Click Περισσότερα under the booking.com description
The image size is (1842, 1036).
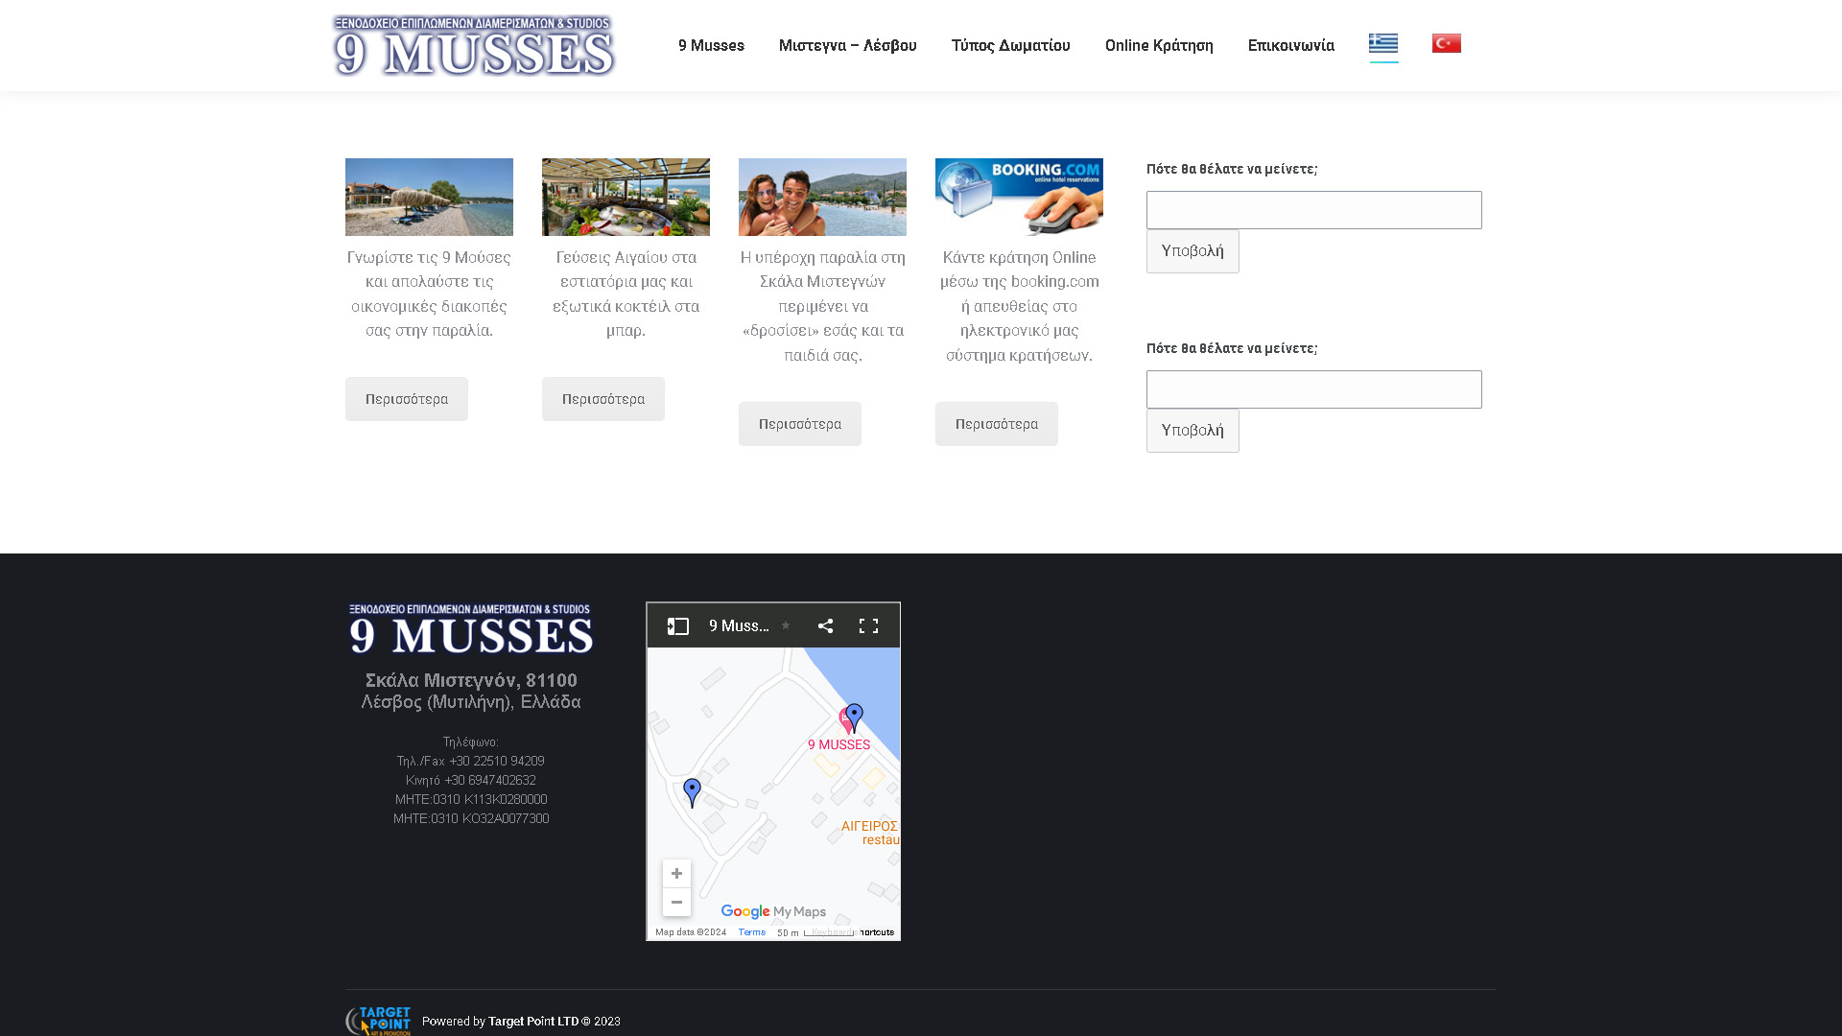(x=996, y=424)
